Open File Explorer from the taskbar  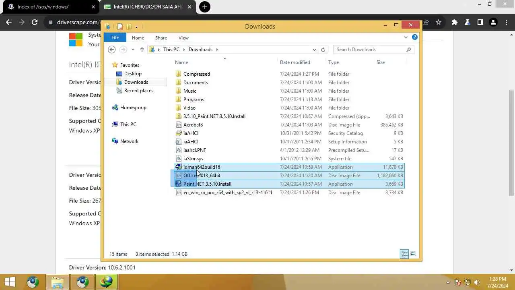click(58, 282)
